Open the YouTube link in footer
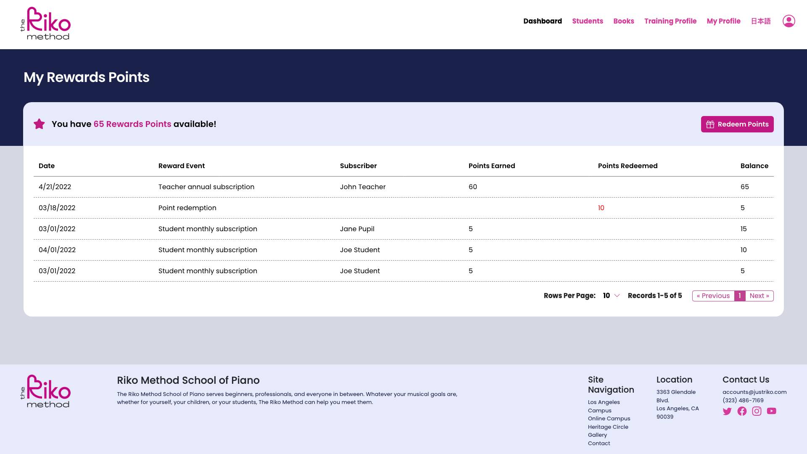 pyautogui.click(x=771, y=411)
